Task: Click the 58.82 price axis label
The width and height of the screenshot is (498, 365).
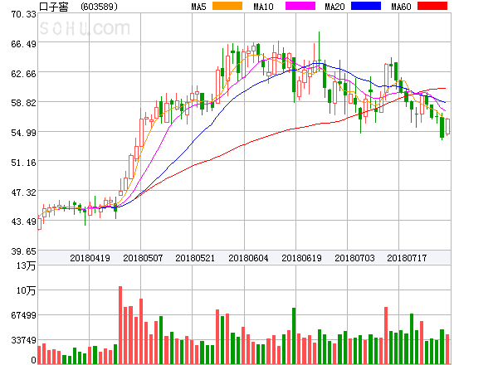Action: pos(23,103)
